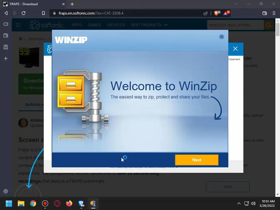Click the home breadcrumb icon
The width and height of the screenshot is (280, 210).
pyautogui.click(x=21, y=39)
